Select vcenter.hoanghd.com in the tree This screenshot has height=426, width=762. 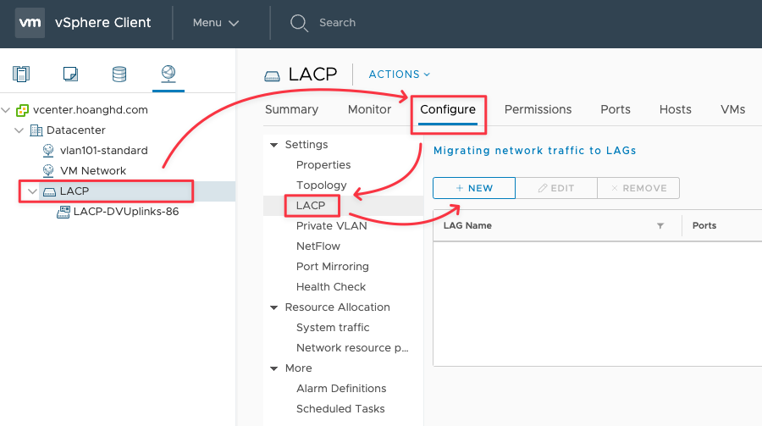(91, 110)
